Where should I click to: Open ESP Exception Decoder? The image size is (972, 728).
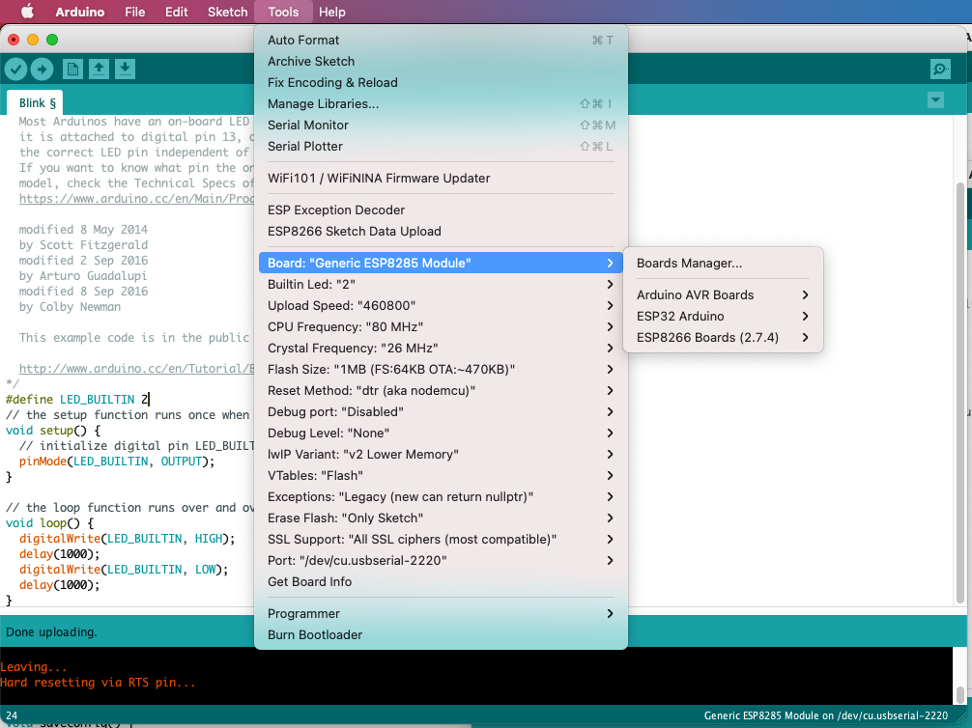click(x=441, y=210)
